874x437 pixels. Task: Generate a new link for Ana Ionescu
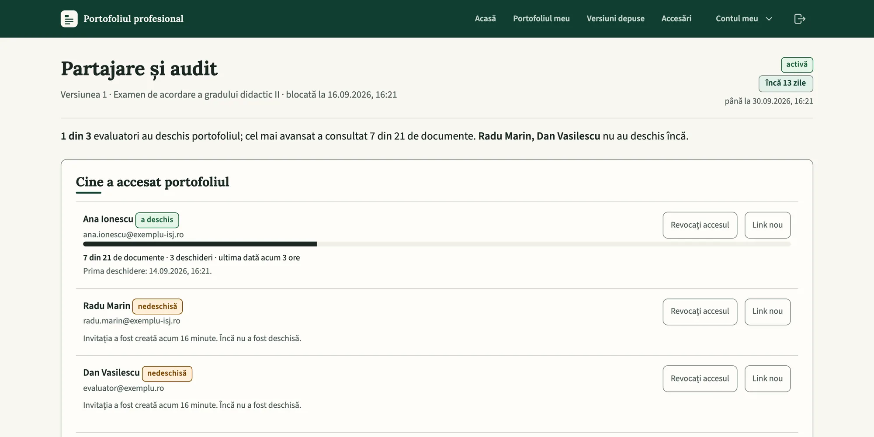coord(767,225)
